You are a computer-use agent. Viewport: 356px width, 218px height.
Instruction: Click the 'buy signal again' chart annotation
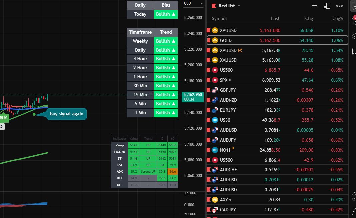point(66,114)
